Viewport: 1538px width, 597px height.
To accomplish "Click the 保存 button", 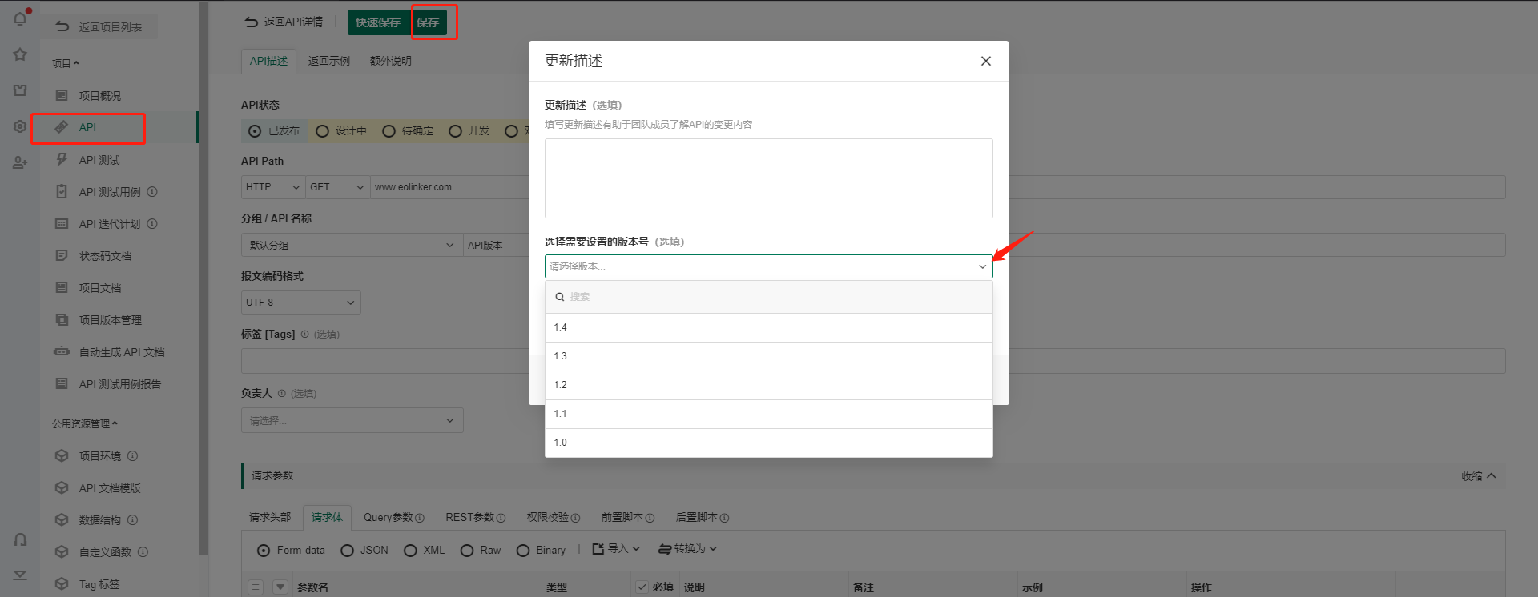I will pos(428,22).
